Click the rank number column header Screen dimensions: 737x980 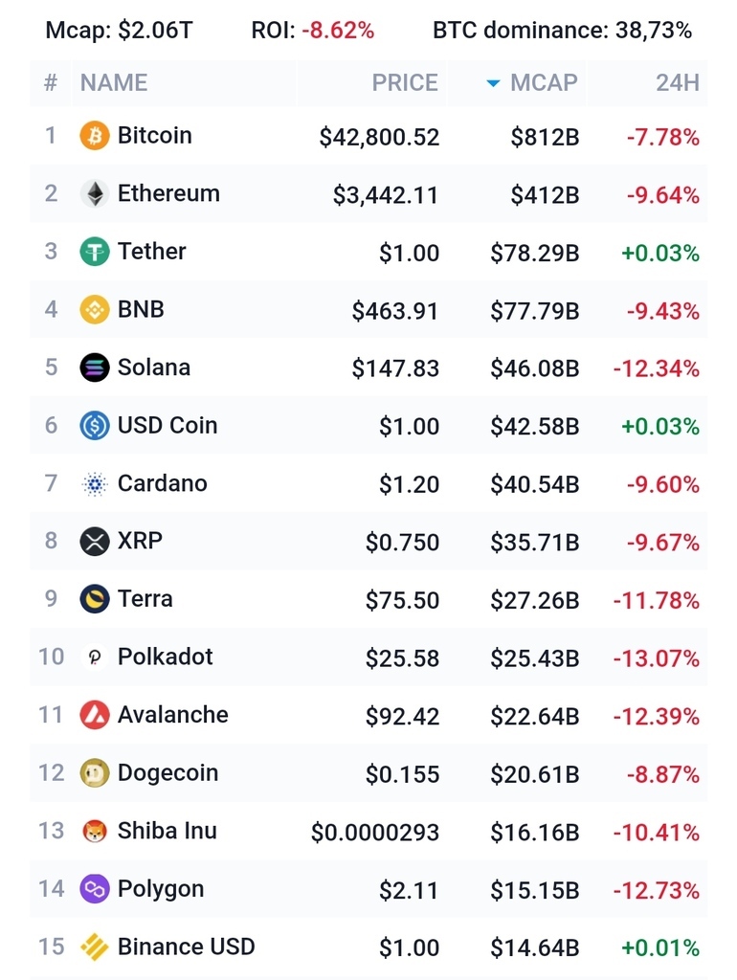point(51,83)
